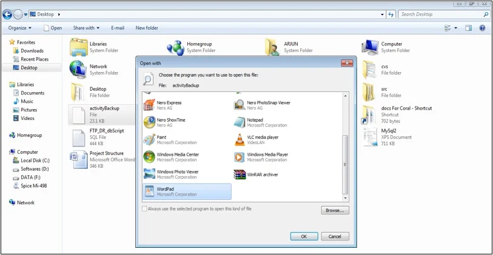
Task: Select Homegroup in navigation pane
Action: (25, 135)
